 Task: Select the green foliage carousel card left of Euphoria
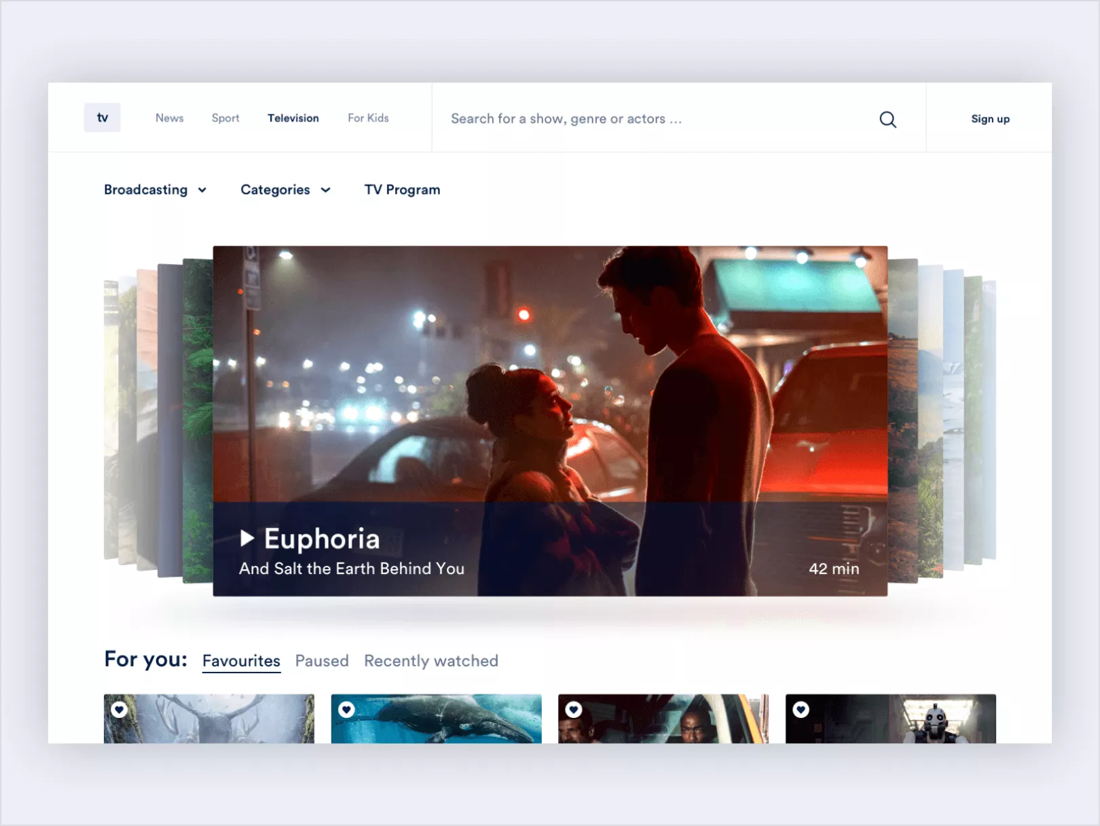tap(198, 420)
